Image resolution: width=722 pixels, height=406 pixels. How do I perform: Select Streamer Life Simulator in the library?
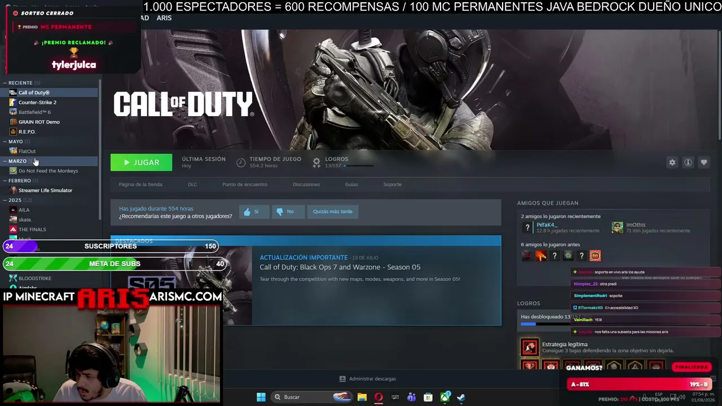tap(45, 191)
